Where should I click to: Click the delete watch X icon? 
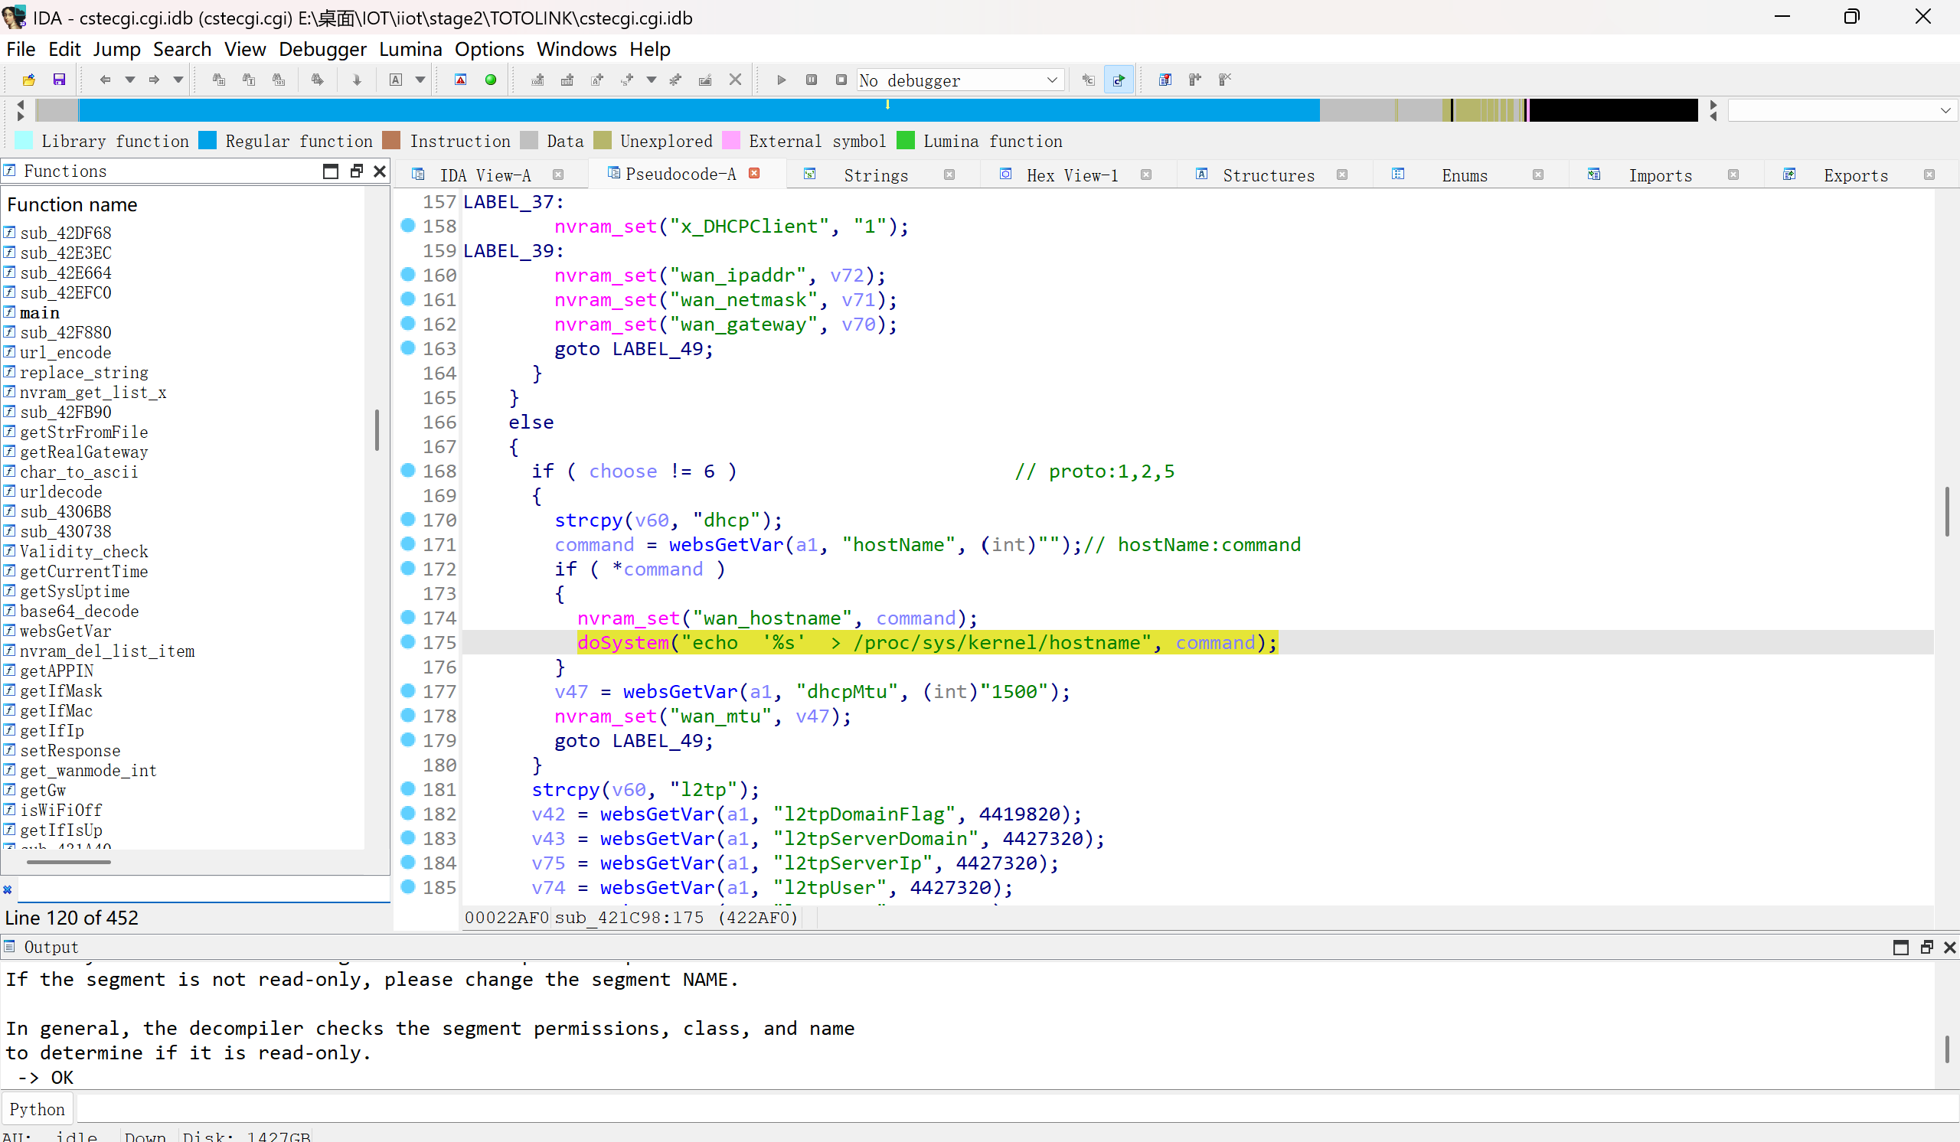click(1225, 80)
